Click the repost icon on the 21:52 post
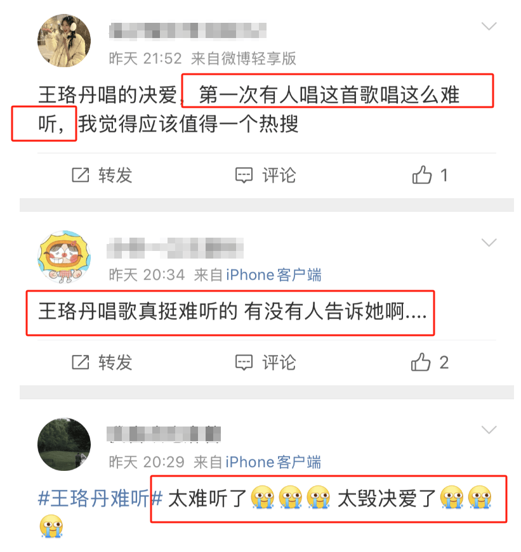521x552 pixels. point(81,175)
